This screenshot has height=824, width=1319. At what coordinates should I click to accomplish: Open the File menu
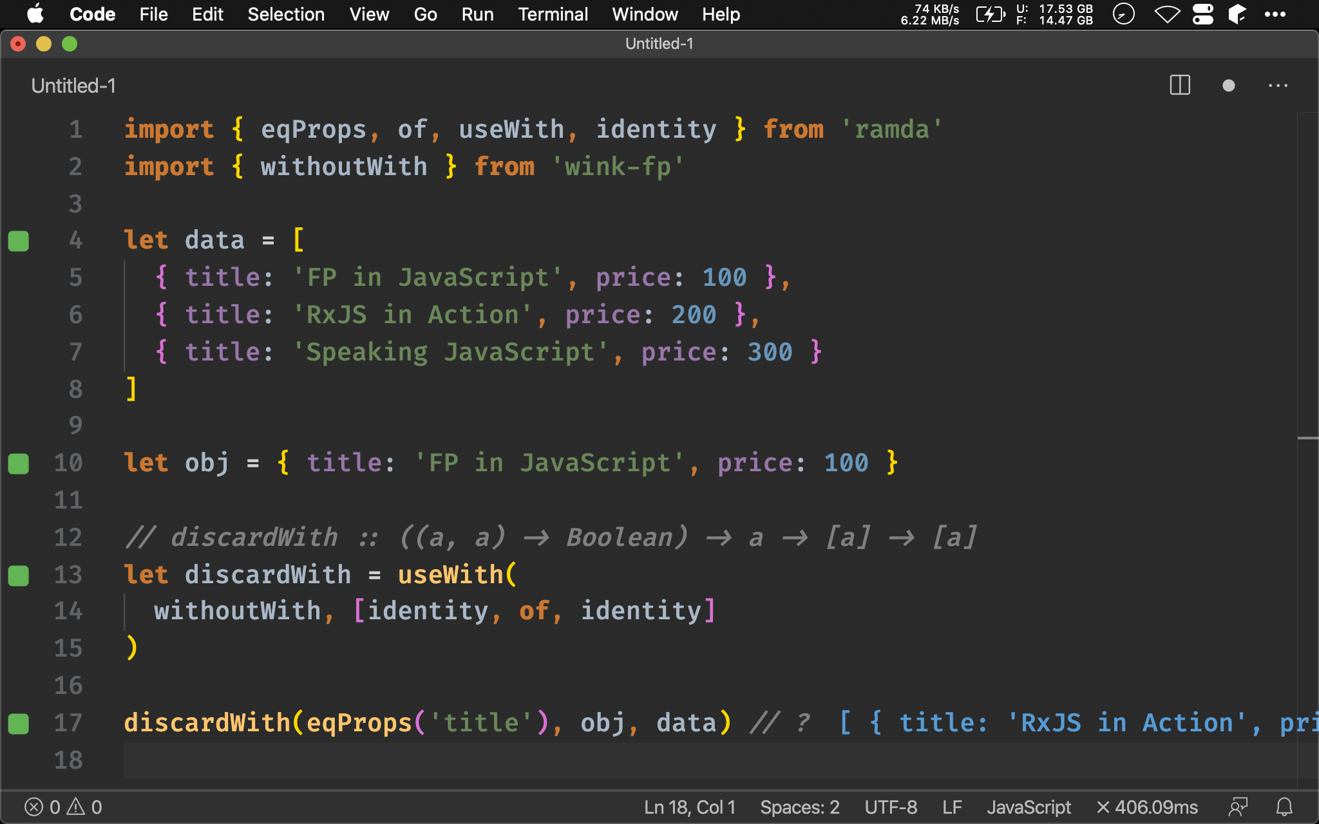tap(153, 14)
